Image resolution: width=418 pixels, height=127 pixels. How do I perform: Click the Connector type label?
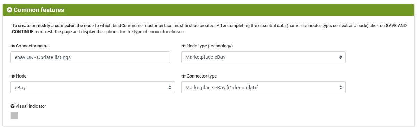(x=202, y=76)
